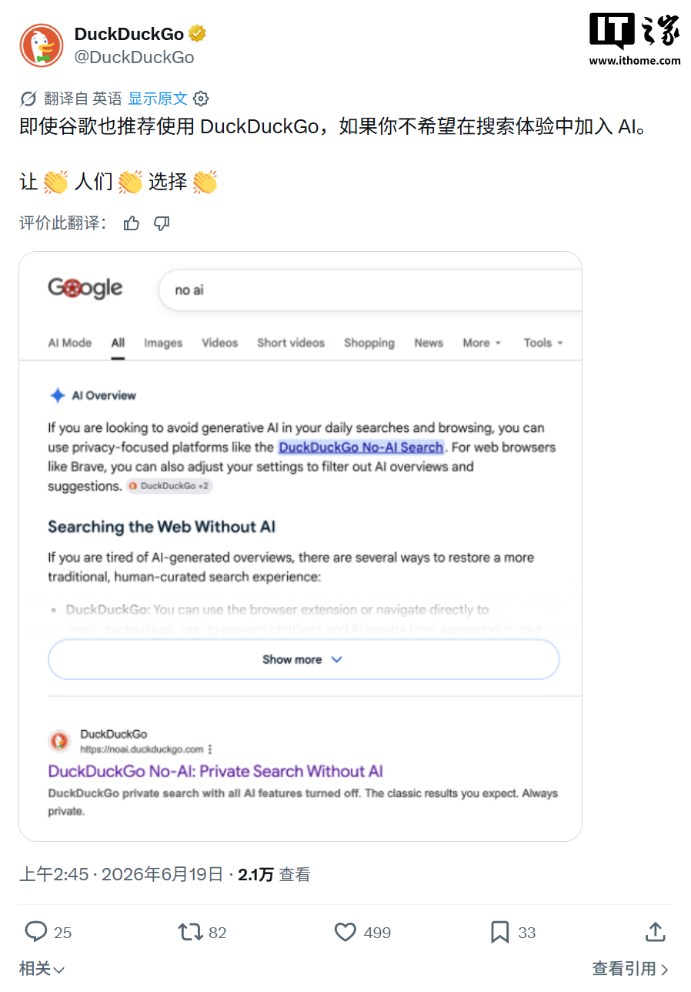Repost the tweet using retweet icon
Viewport: 691px width, 992px height.
[190, 932]
